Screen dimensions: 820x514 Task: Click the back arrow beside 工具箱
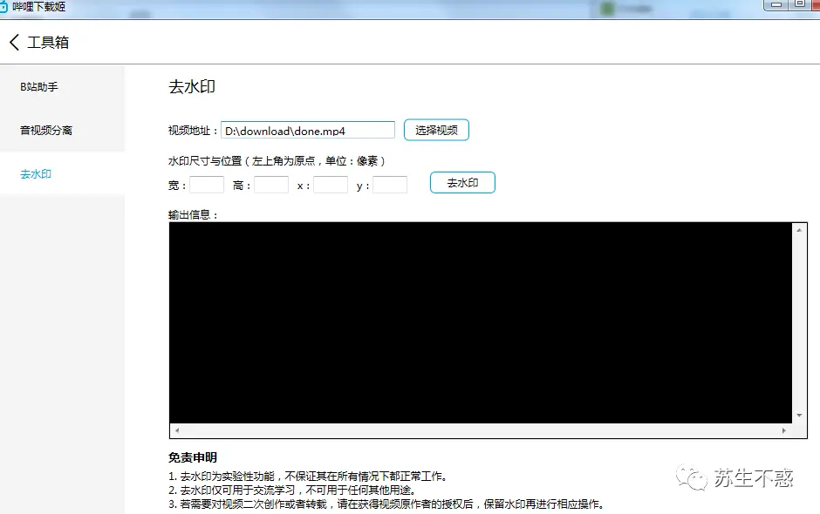pos(14,41)
